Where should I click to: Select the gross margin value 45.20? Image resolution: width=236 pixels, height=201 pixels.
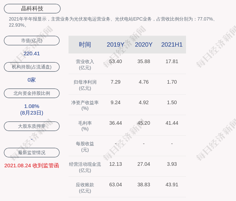pyautogui.click(x=144, y=123)
